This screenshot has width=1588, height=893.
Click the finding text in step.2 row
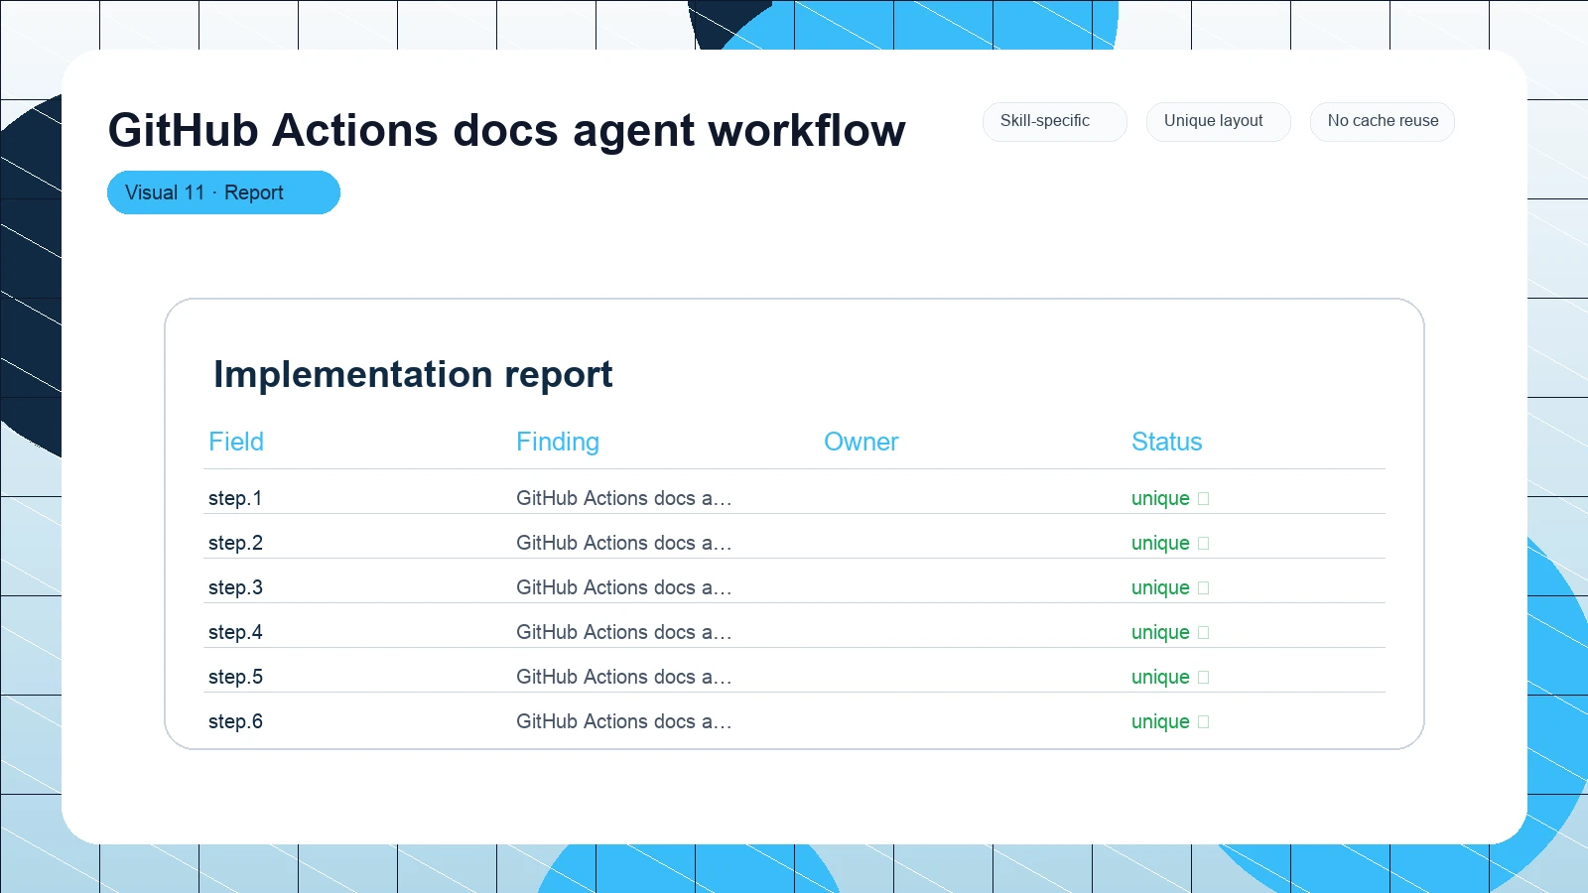[623, 543]
